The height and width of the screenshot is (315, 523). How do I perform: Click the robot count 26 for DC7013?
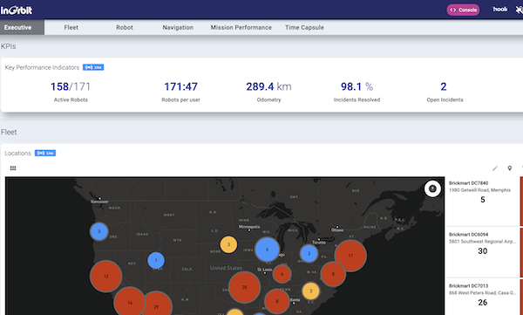[482, 303]
